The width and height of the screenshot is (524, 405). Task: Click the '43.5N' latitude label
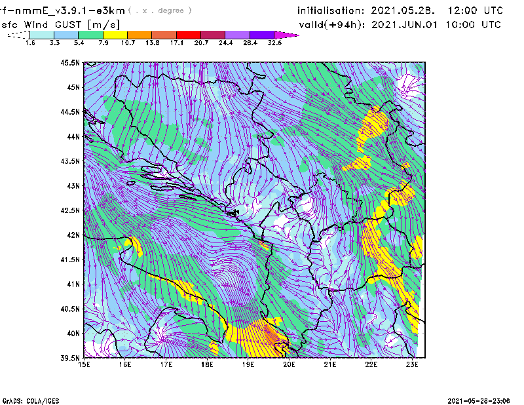pos(70,161)
